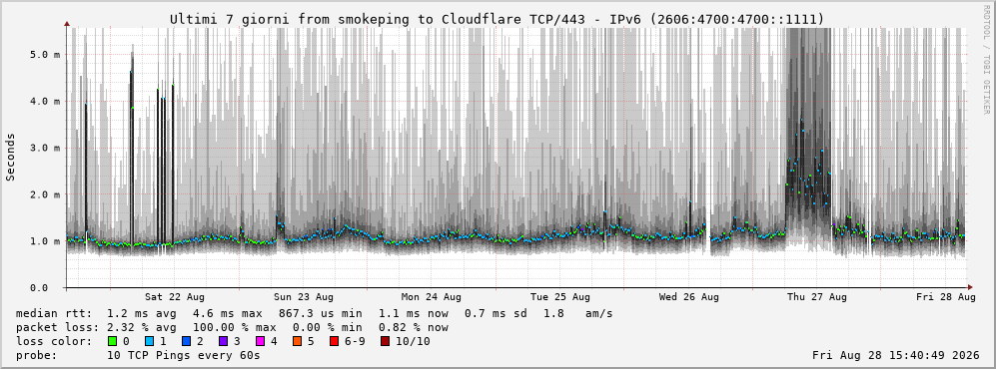Click the 'Sat 22 Aug' axis label
The image size is (996, 369).
174,297
